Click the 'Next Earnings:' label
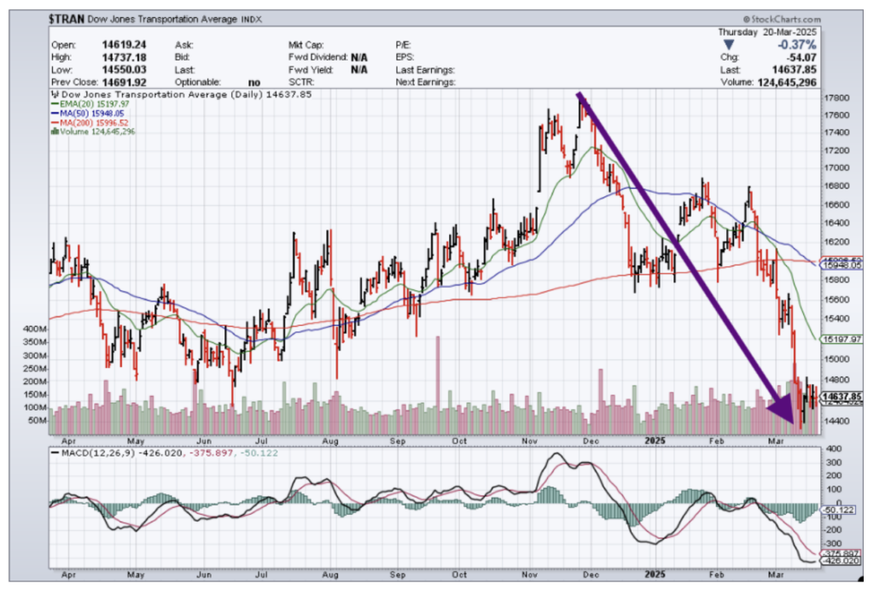This screenshot has height=595, width=874. 425,83
